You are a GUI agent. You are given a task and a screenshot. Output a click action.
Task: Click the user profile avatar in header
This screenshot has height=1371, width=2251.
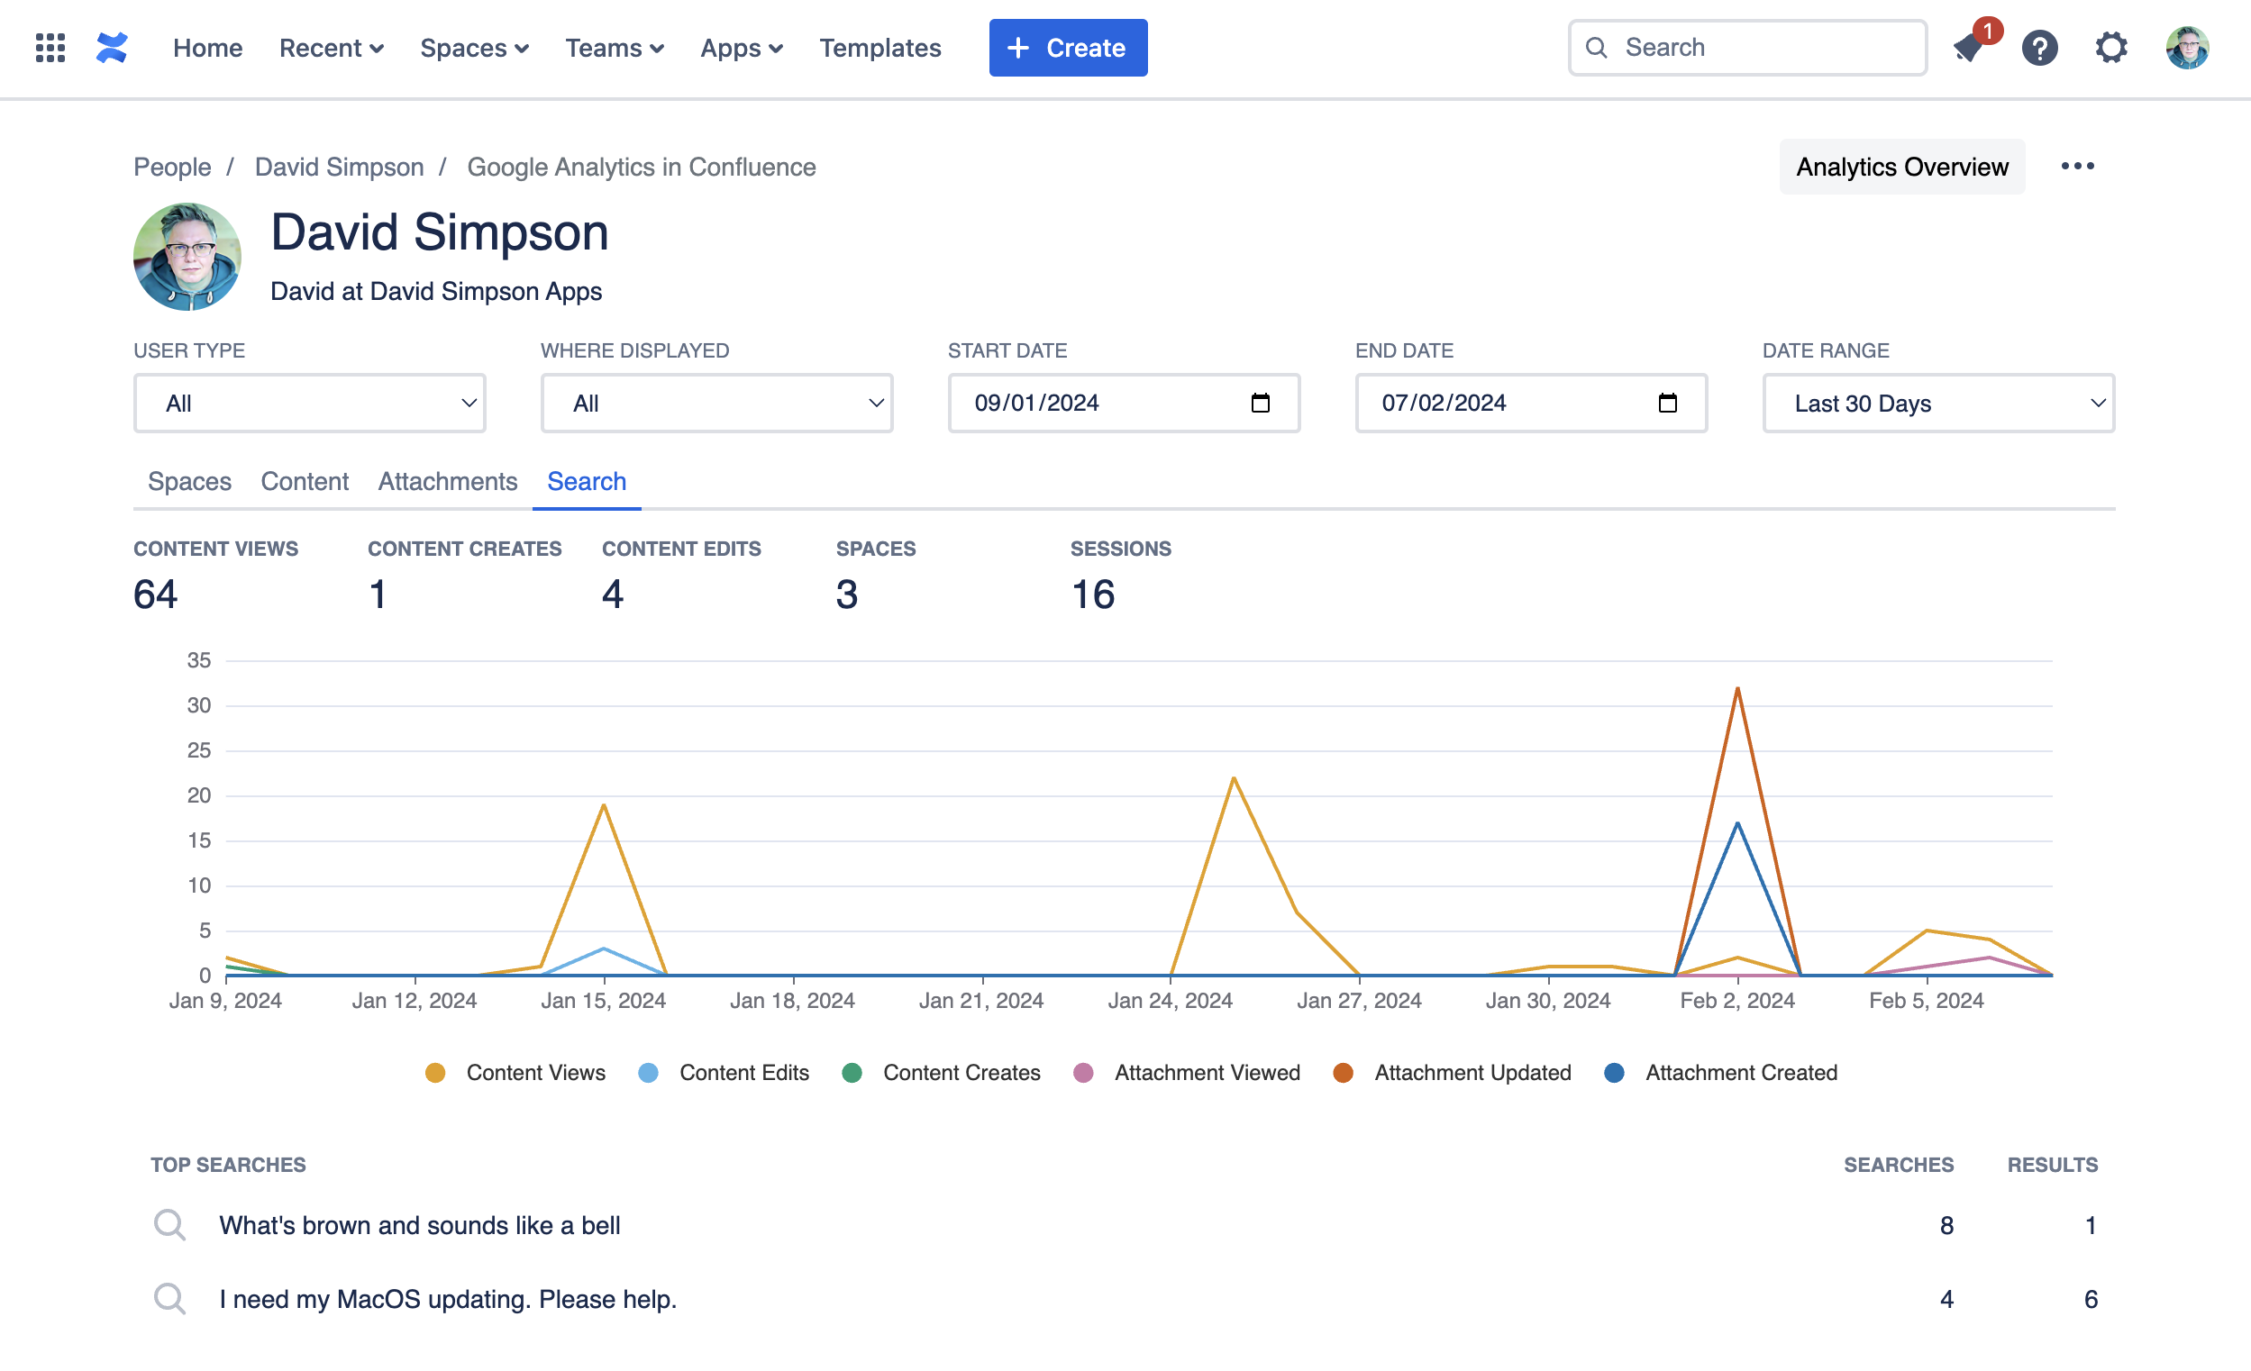click(x=2186, y=48)
